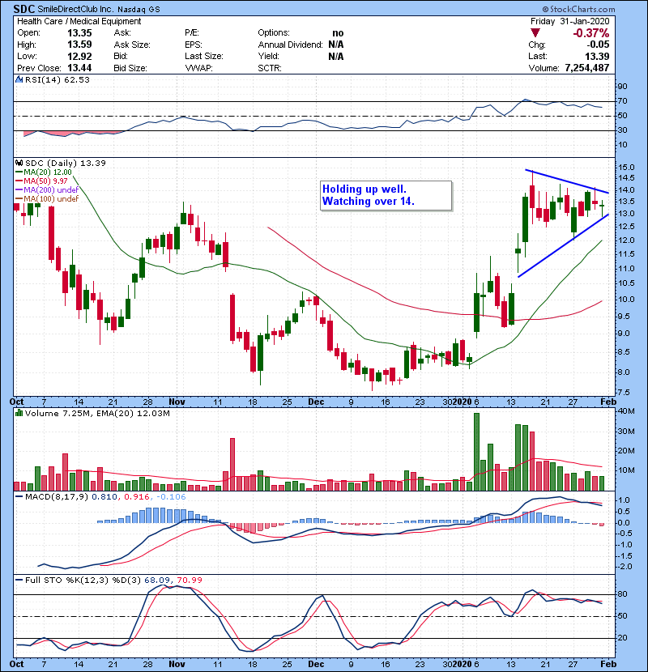Click the Low value 12.92
The image size is (648, 672).
point(79,56)
